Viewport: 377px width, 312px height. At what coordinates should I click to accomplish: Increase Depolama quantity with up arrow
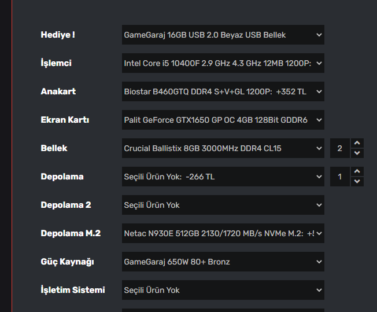pyautogui.click(x=357, y=171)
